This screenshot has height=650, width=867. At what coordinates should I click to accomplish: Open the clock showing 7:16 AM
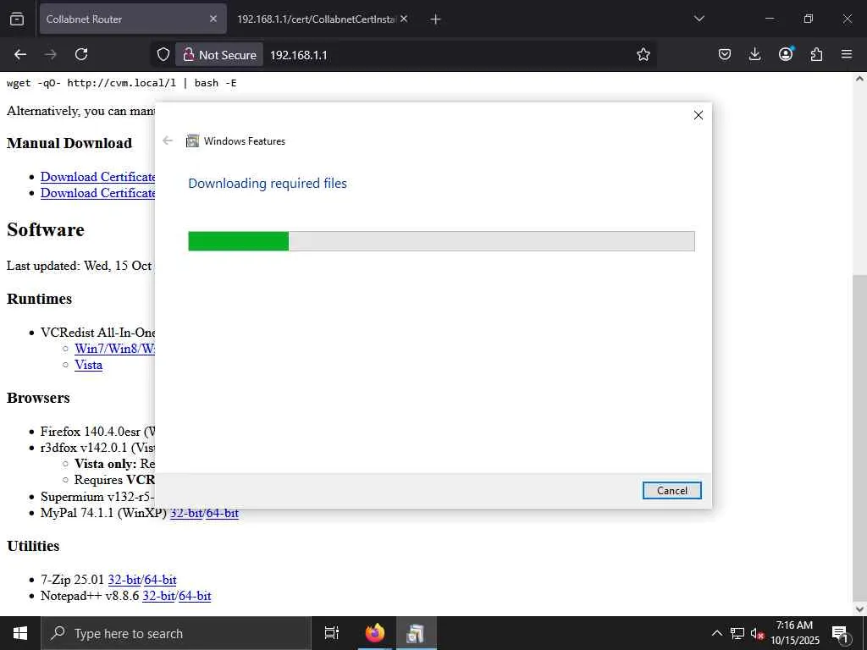coord(794,633)
